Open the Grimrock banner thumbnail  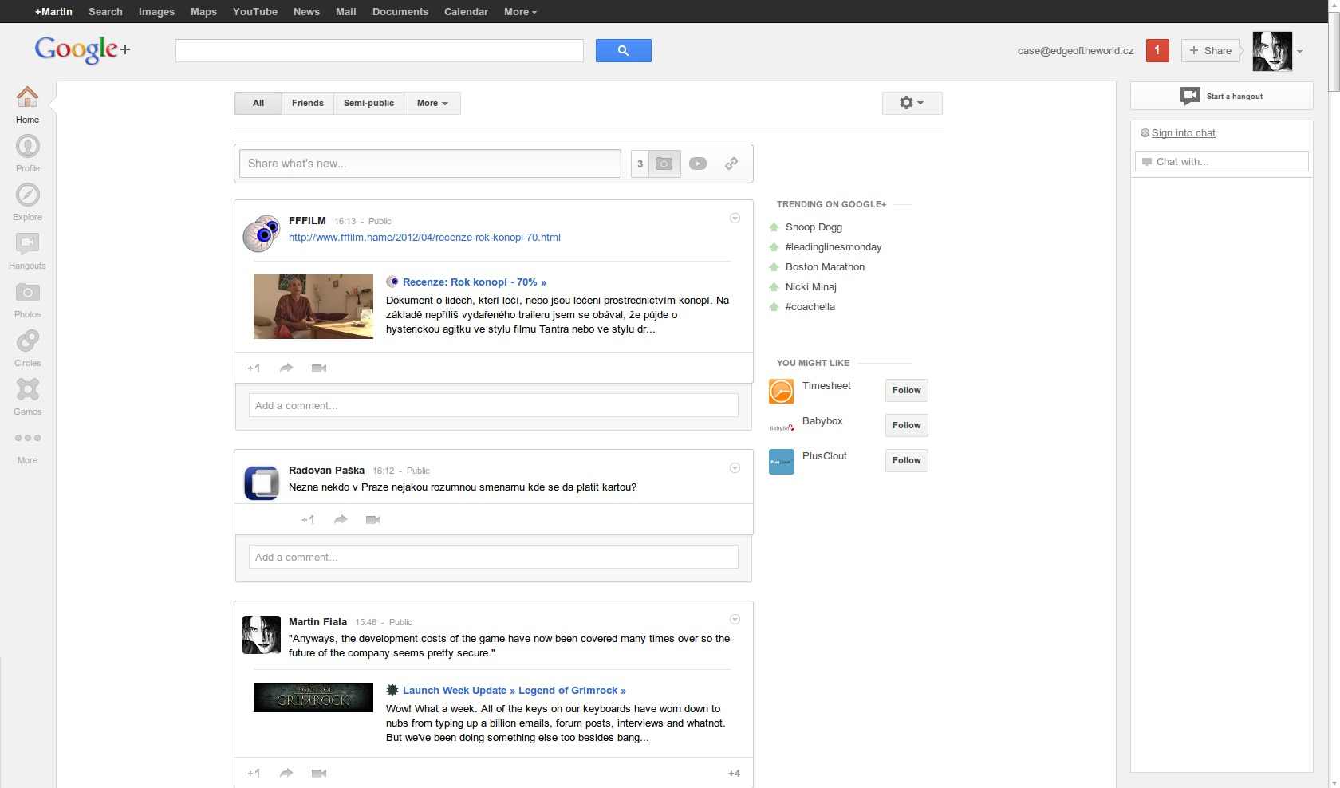pos(313,697)
